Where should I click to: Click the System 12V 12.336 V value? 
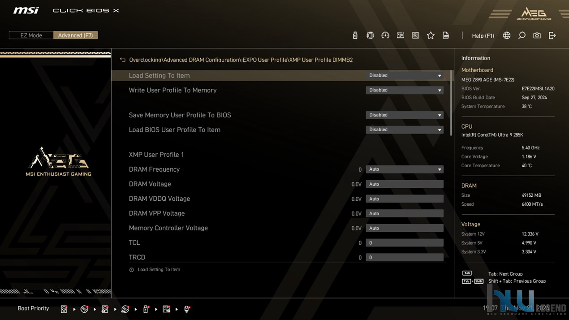(x=530, y=234)
